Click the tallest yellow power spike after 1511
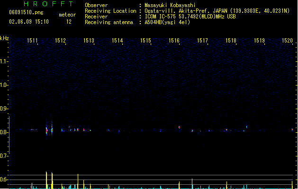The height and width of the screenshot is (189, 298). pyautogui.click(x=46, y=180)
